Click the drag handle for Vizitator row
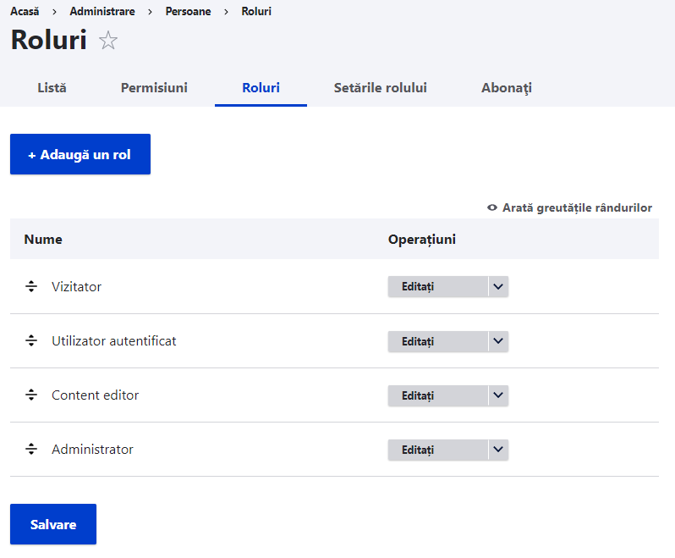The image size is (675, 558). click(x=31, y=286)
